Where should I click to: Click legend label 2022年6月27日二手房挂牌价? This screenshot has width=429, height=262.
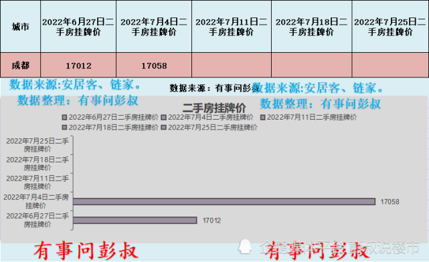[x=114, y=118]
